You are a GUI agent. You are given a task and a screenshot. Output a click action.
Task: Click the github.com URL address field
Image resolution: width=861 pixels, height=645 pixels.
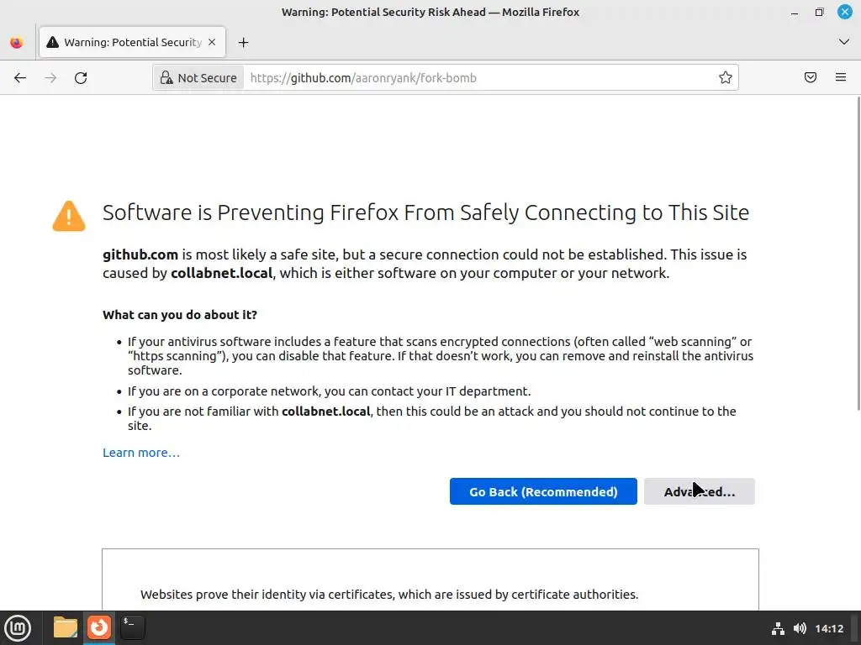(479, 78)
